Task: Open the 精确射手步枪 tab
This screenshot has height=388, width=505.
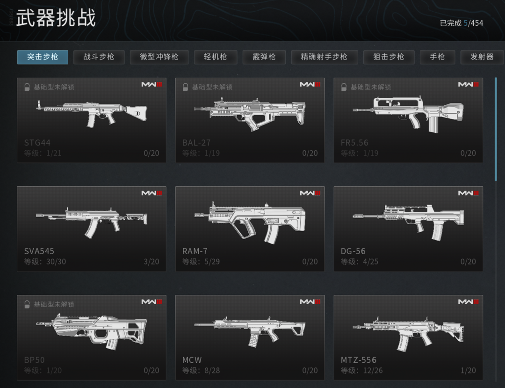Action: pyautogui.click(x=325, y=57)
